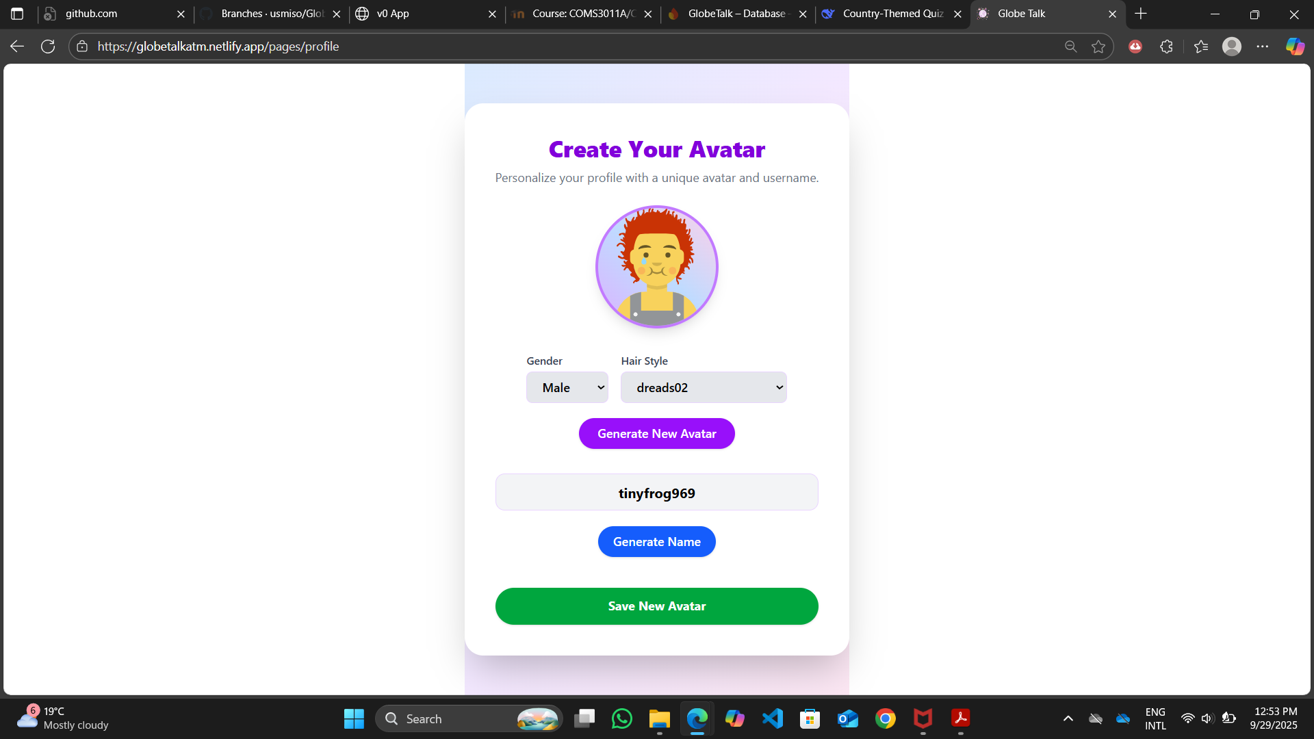
Task: Click the back navigation arrow
Action: 17,47
